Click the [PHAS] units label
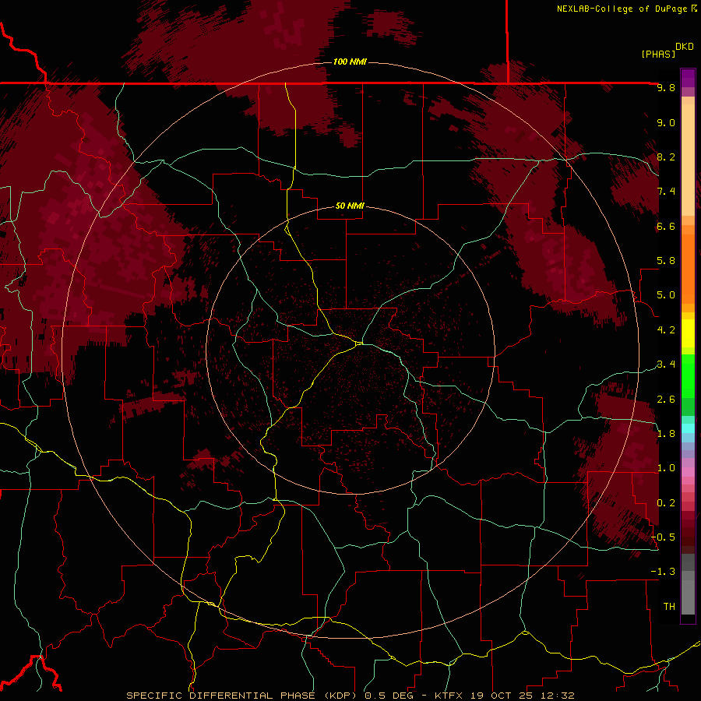Screen dimensions: 701x701 (658, 54)
